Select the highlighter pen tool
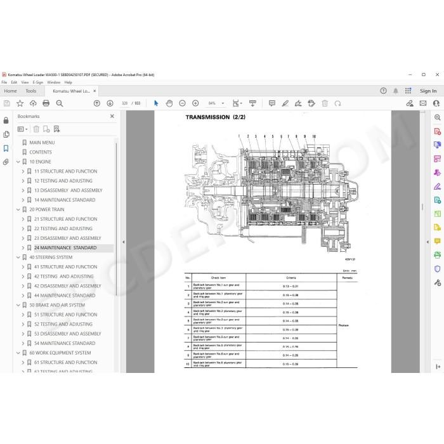This screenshot has width=444, height=444. click(285, 103)
